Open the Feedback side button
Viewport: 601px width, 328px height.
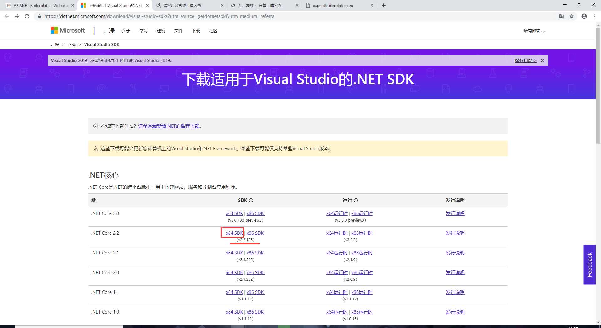tap(589, 265)
